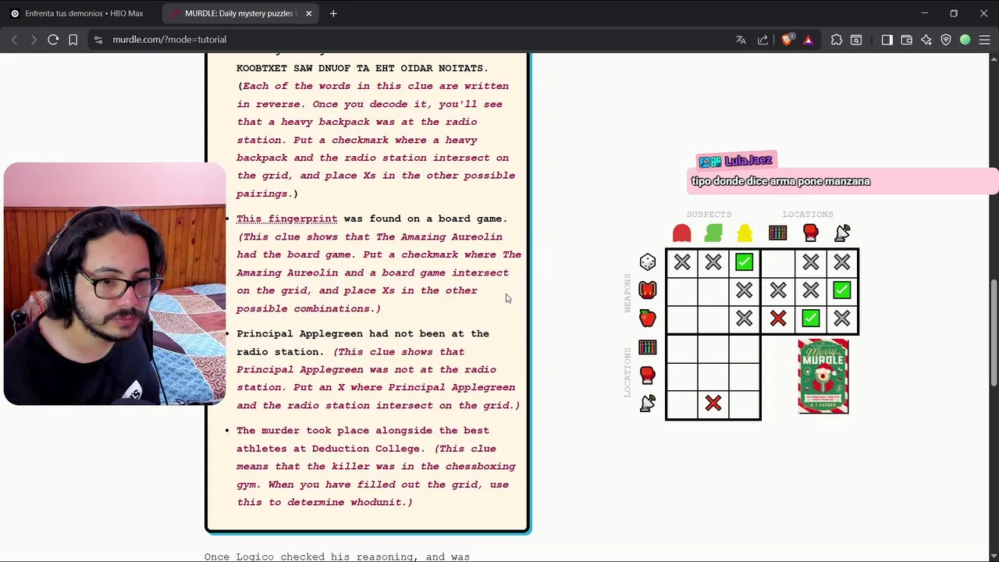Bookmark this page icon
The image size is (999, 562).
pos(73,40)
